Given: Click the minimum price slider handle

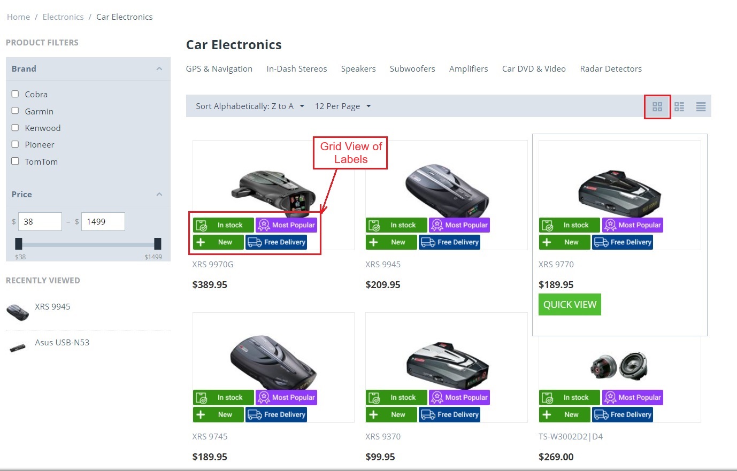Looking at the screenshot, I should coord(19,244).
